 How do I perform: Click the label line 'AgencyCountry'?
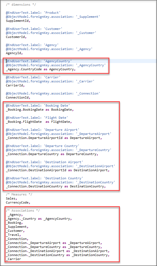[39, 61]
